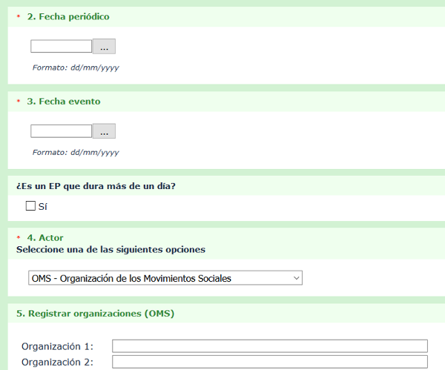Screen dimensions: 445x370
Task: Click 'Seleccione una de las siguientes opciones' text
Action: 111,250
